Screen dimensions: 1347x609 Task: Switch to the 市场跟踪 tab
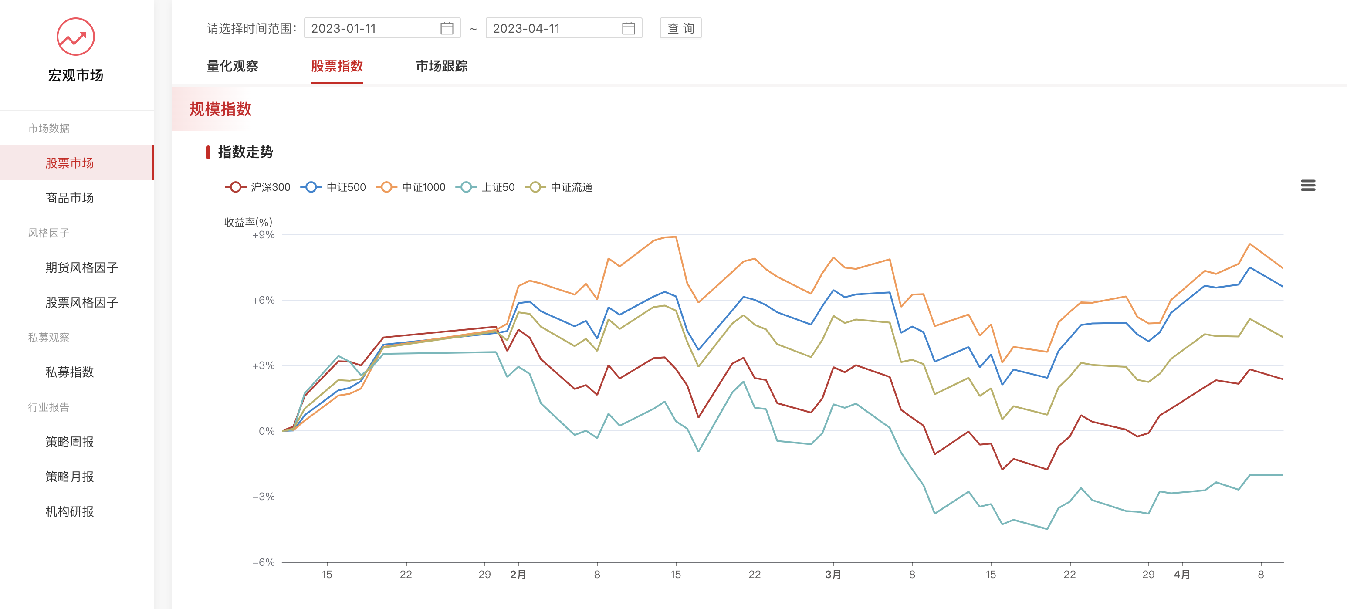[442, 66]
